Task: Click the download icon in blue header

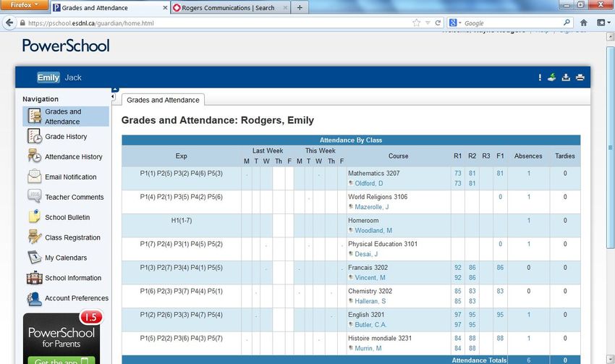Action: point(566,77)
